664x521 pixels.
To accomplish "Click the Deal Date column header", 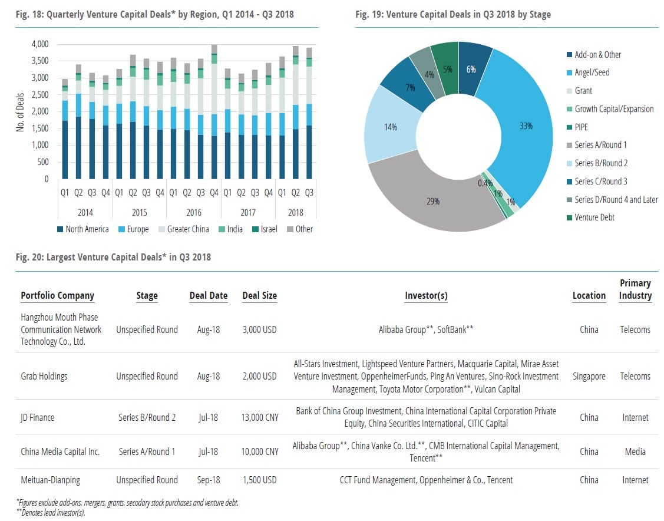I will pyautogui.click(x=208, y=296).
